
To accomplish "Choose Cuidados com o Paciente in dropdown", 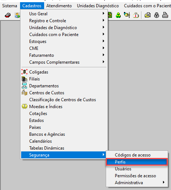I will pos(64,35).
